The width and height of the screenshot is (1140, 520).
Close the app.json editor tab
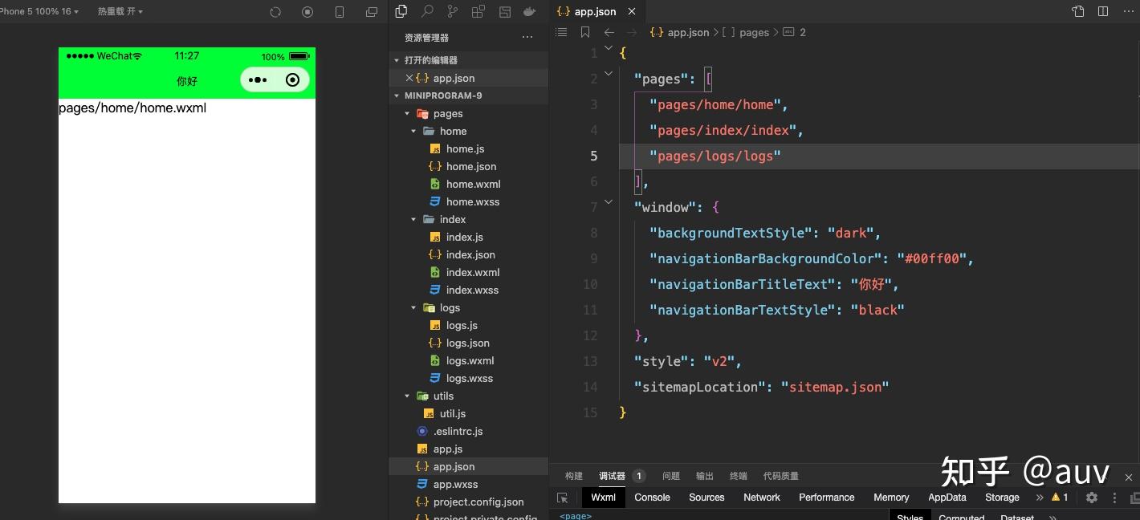pos(632,11)
